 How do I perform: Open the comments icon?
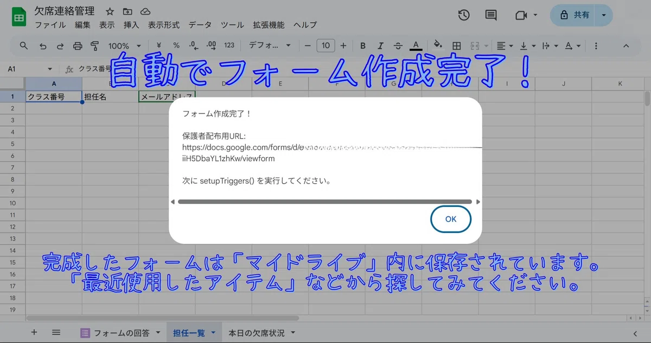point(491,15)
